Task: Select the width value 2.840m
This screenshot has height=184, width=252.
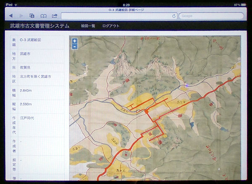Action: (x=26, y=91)
